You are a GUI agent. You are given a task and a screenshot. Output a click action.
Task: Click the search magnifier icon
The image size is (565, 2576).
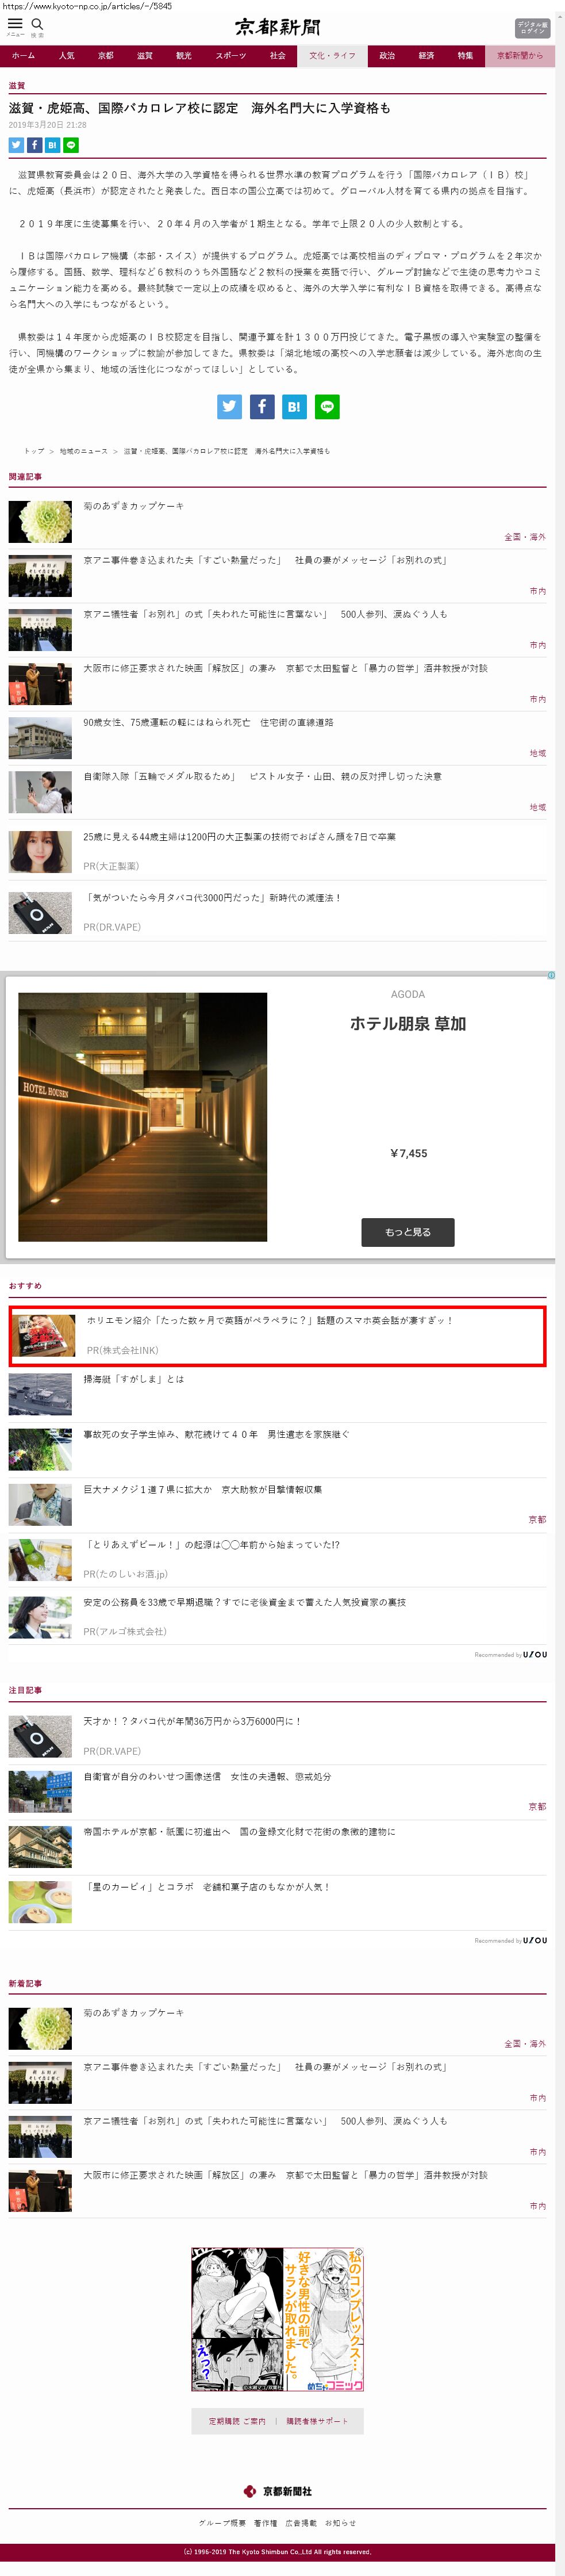37,24
